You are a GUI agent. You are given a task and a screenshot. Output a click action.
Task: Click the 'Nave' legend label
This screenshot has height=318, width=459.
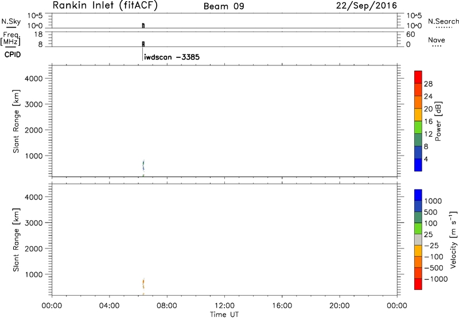(x=437, y=40)
